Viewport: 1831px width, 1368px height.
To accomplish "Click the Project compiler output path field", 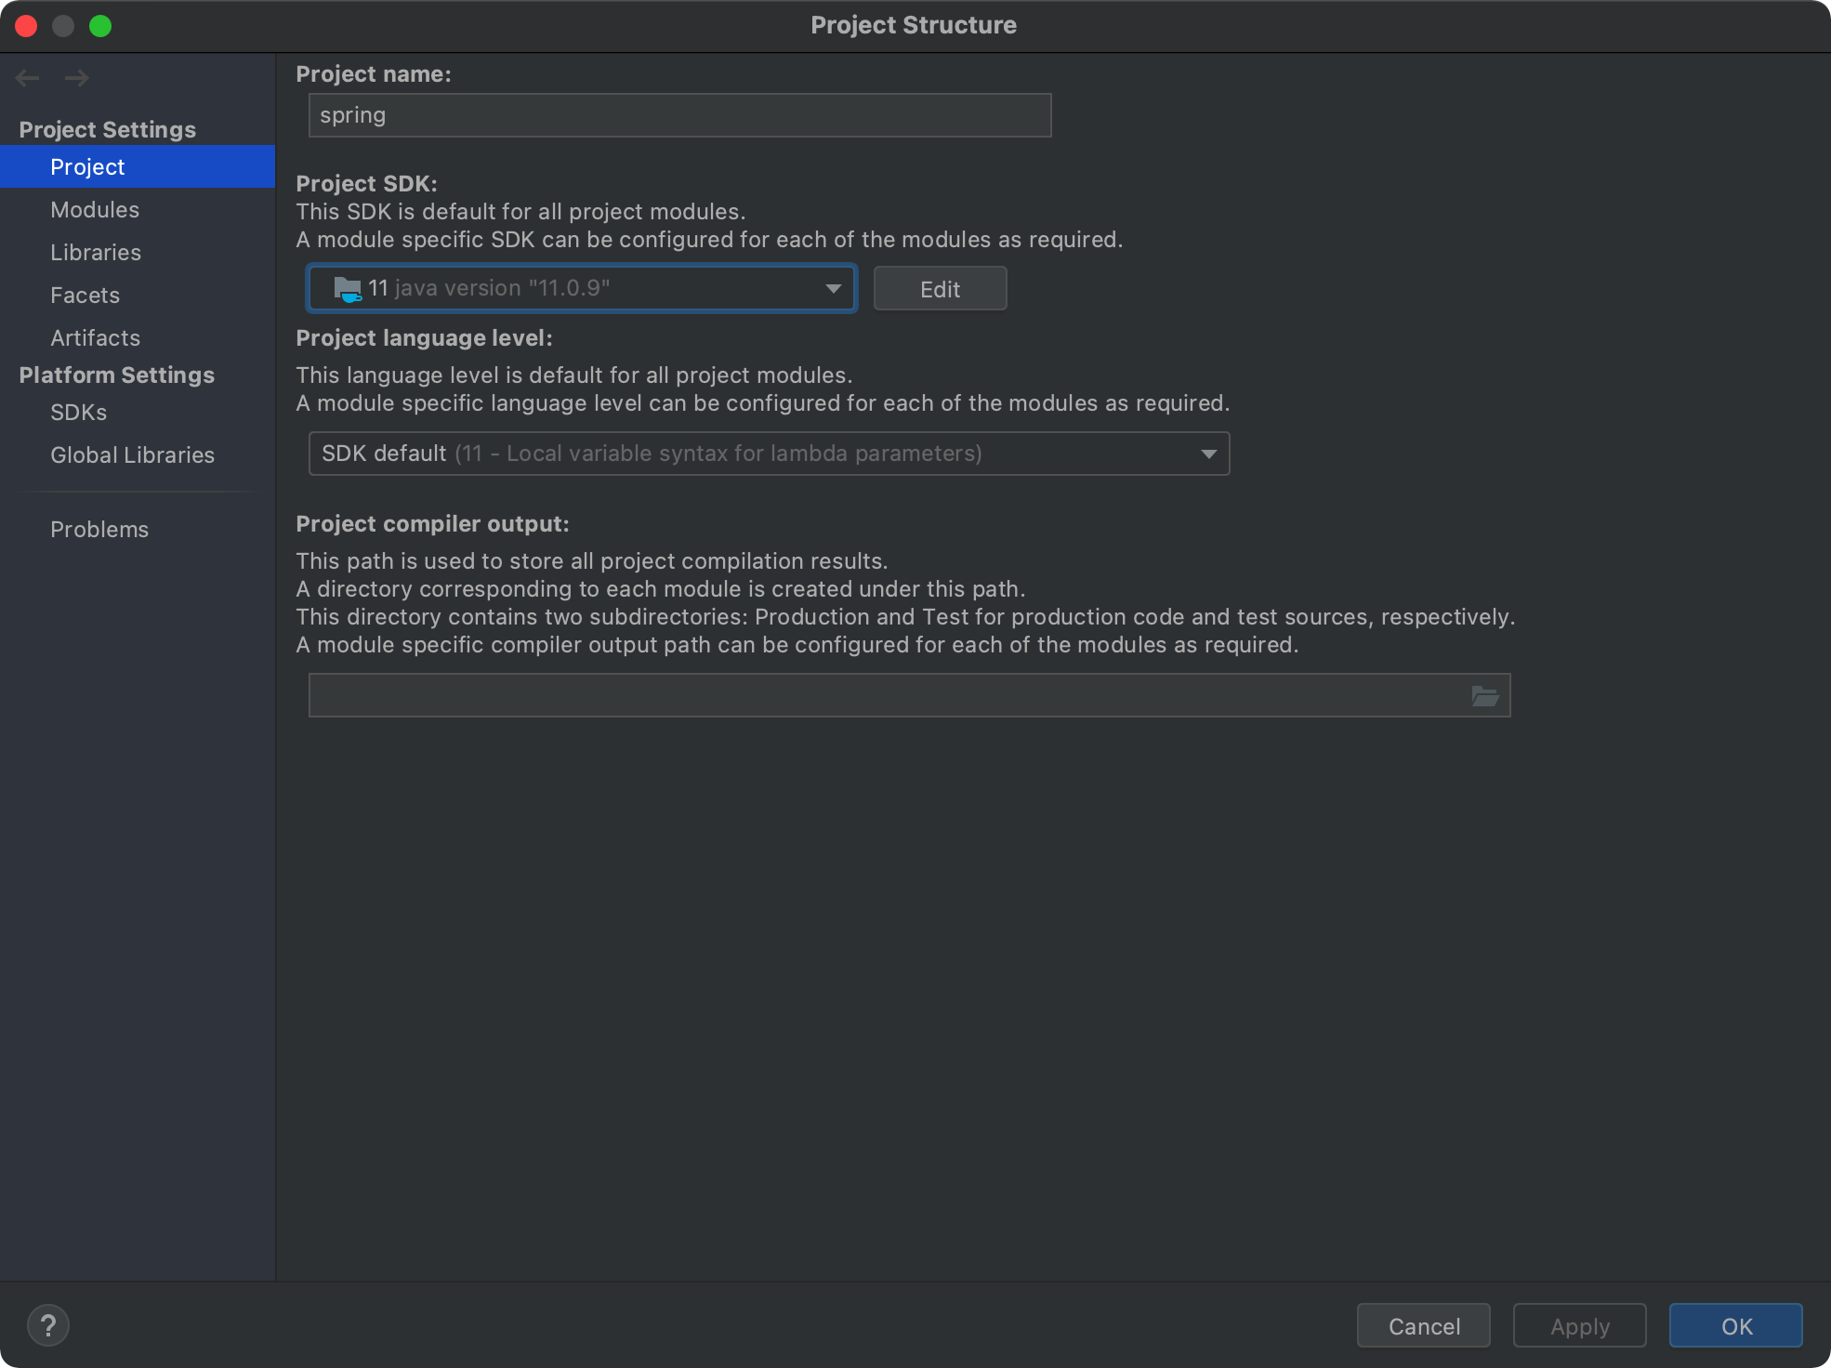I will (883, 696).
